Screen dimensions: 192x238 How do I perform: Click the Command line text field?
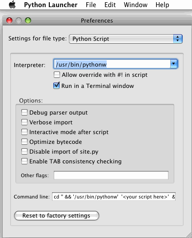point(114,197)
